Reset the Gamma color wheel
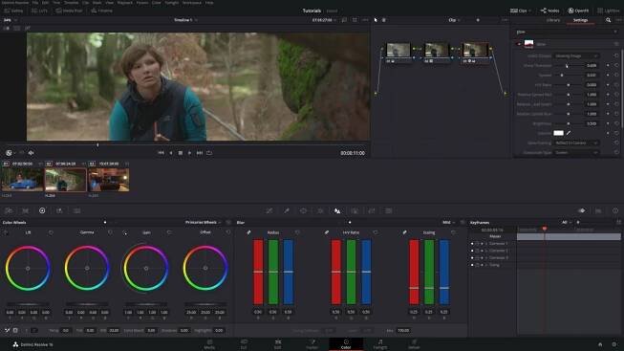 click(110, 232)
